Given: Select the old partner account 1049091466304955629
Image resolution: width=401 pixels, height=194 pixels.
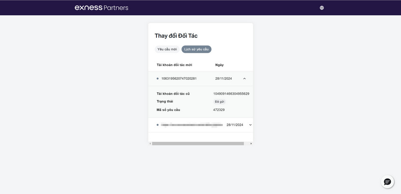Looking at the screenshot, I should pos(231,94).
